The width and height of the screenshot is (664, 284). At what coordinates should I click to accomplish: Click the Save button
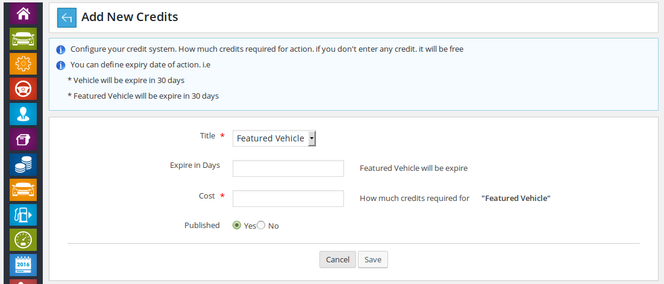[x=372, y=259]
